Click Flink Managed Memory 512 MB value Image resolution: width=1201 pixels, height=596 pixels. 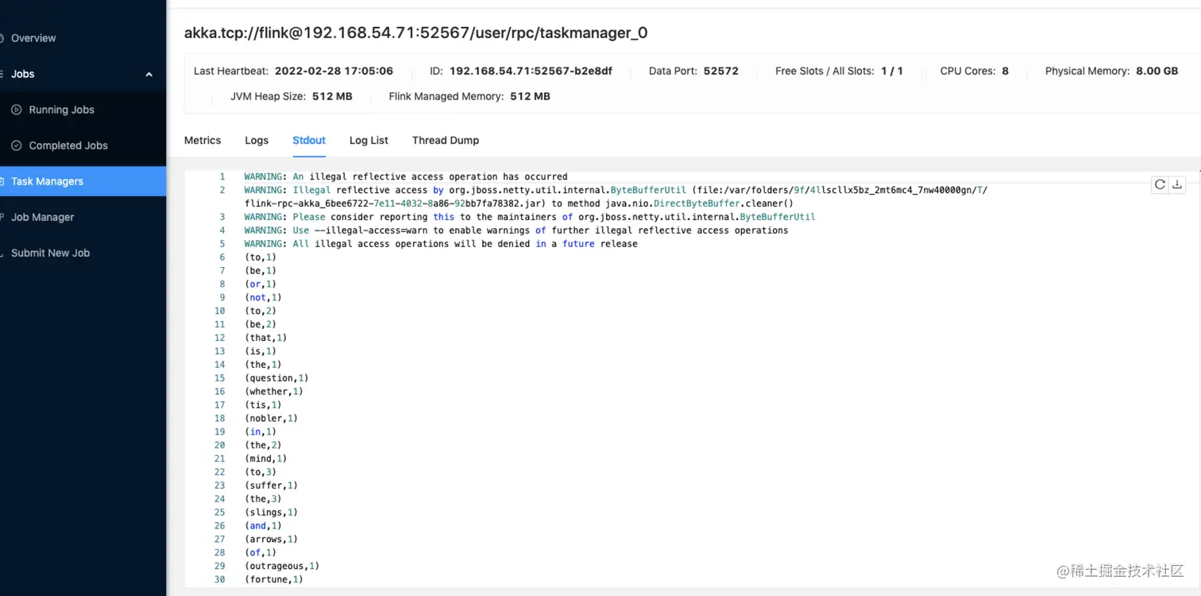coord(530,96)
